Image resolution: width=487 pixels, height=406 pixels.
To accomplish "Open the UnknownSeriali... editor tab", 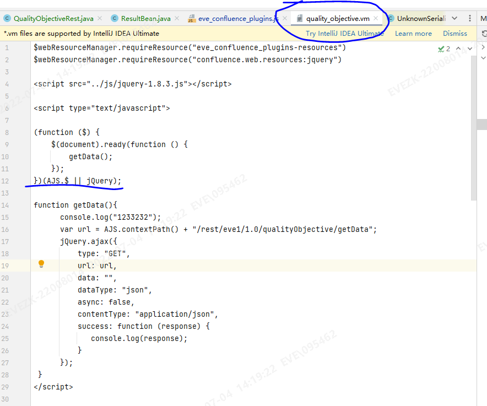I will point(421,19).
